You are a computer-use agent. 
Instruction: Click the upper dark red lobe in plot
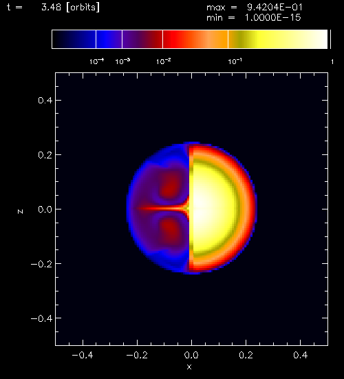point(170,187)
